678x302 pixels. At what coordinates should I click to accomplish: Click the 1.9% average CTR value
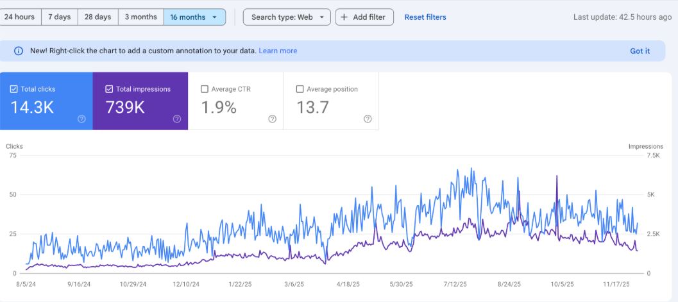click(219, 107)
